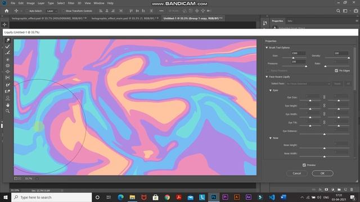
Task: Collapse the Brush Tool Options section
Action: tap(267, 48)
